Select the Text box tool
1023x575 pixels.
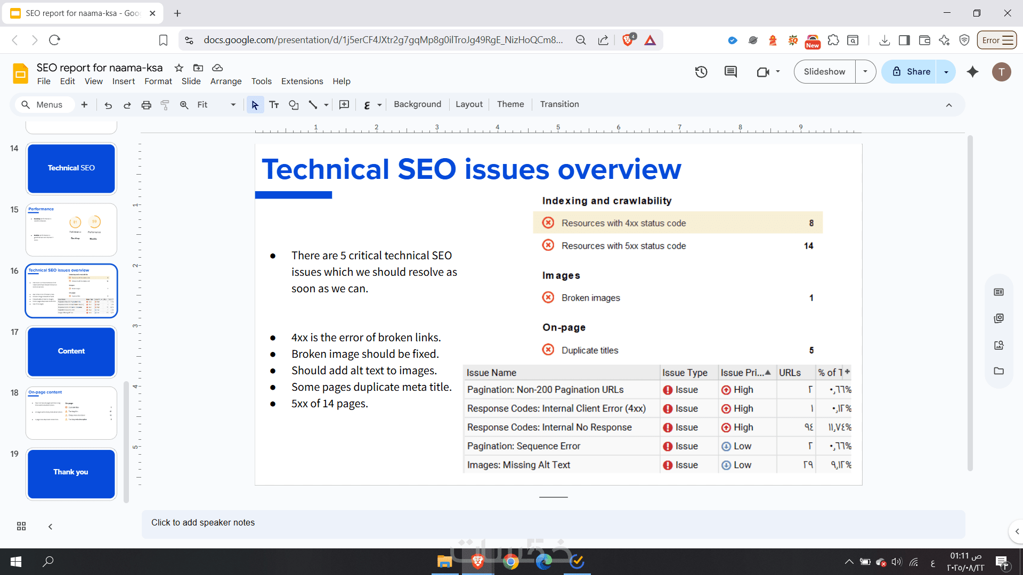(x=274, y=105)
